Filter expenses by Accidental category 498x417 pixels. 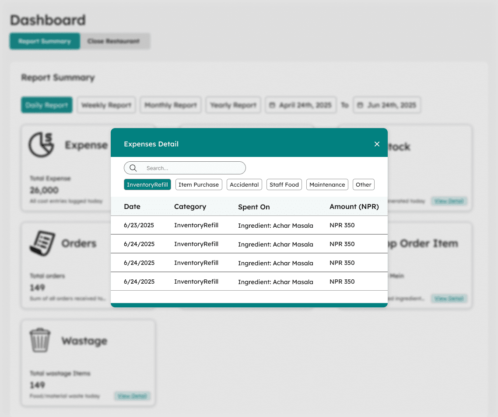[x=244, y=185]
